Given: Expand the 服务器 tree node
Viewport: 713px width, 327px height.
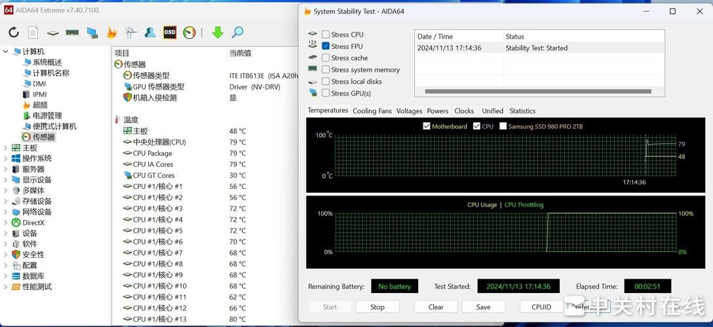Looking at the screenshot, I should 5,169.
